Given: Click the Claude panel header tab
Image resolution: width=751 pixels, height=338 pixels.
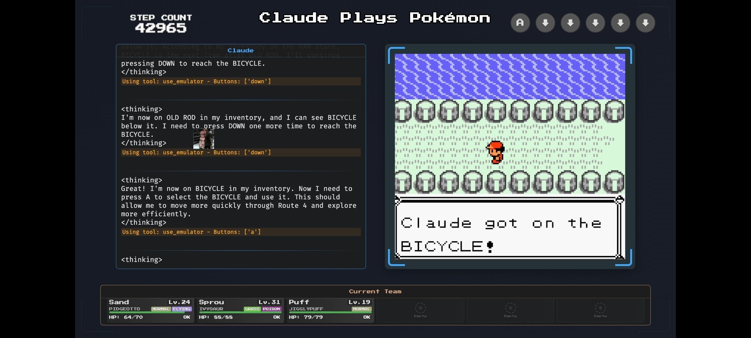Looking at the screenshot, I should tap(240, 50).
